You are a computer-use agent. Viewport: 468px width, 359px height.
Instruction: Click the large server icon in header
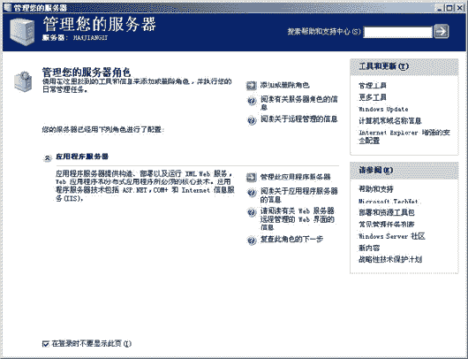(x=22, y=32)
